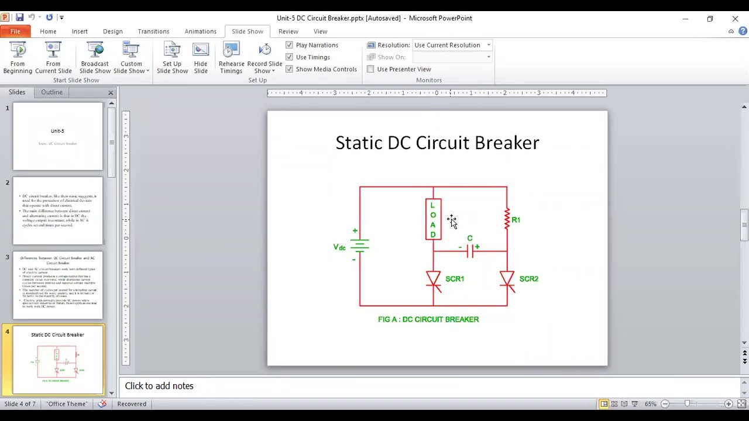Image resolution: width=749 pixels, height=421 pixels.
Task: Click the Redo button in Quick Access Toolbar
Action: pyautogui.click(x=49, y=18)
